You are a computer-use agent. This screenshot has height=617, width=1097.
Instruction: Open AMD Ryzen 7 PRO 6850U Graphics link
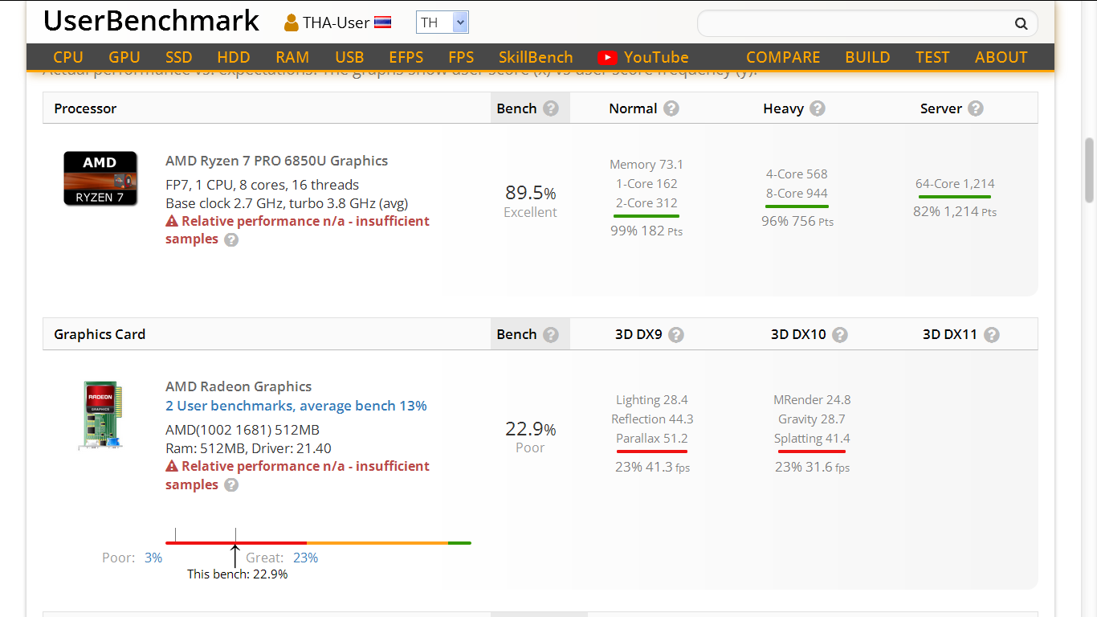click(276, 161)
